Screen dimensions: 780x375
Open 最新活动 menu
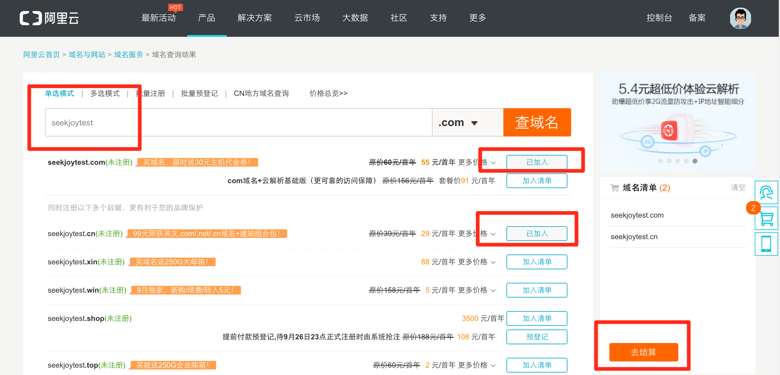pos(159,18)
